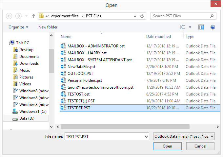Viewport: 223px width, 157px height.
Task: Click the Music folder icon
Action: [x=15, y=70]
